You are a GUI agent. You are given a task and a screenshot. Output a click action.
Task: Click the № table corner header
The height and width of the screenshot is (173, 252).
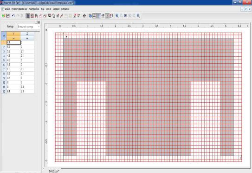[x=4, y=36]
